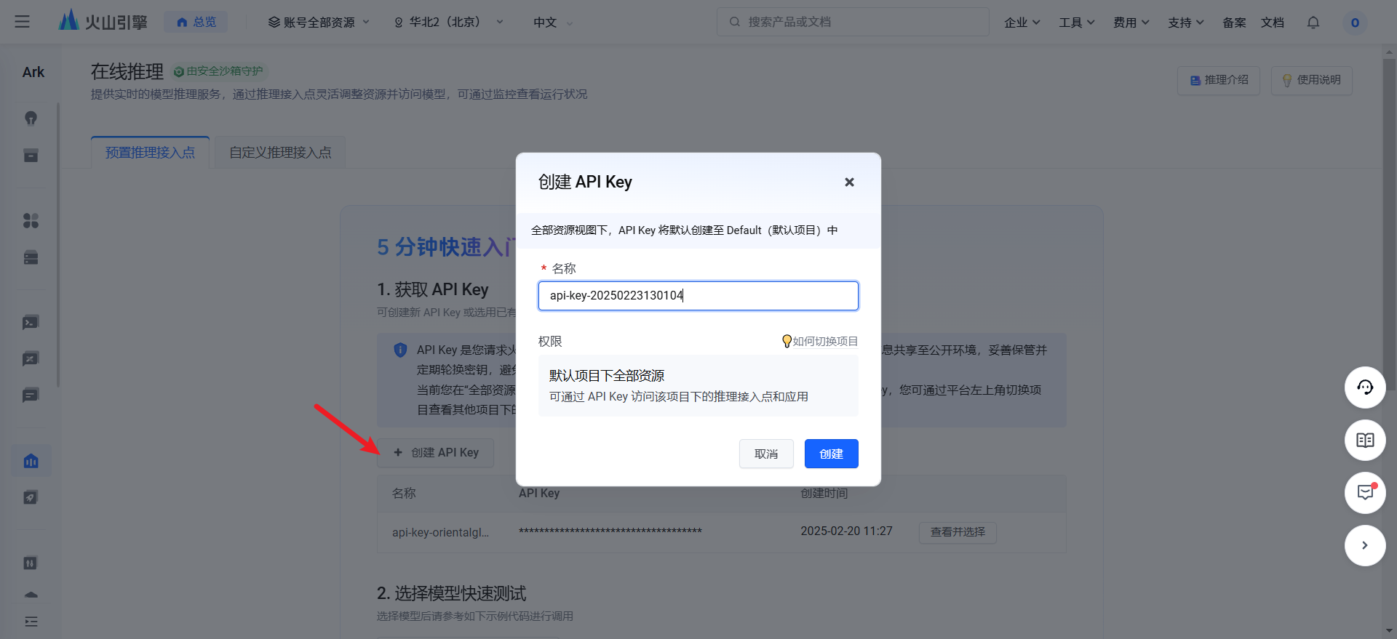Expand the 企业 menu
The height and width of the screenshot is (639, 1397).
[x=1022, y=23]
